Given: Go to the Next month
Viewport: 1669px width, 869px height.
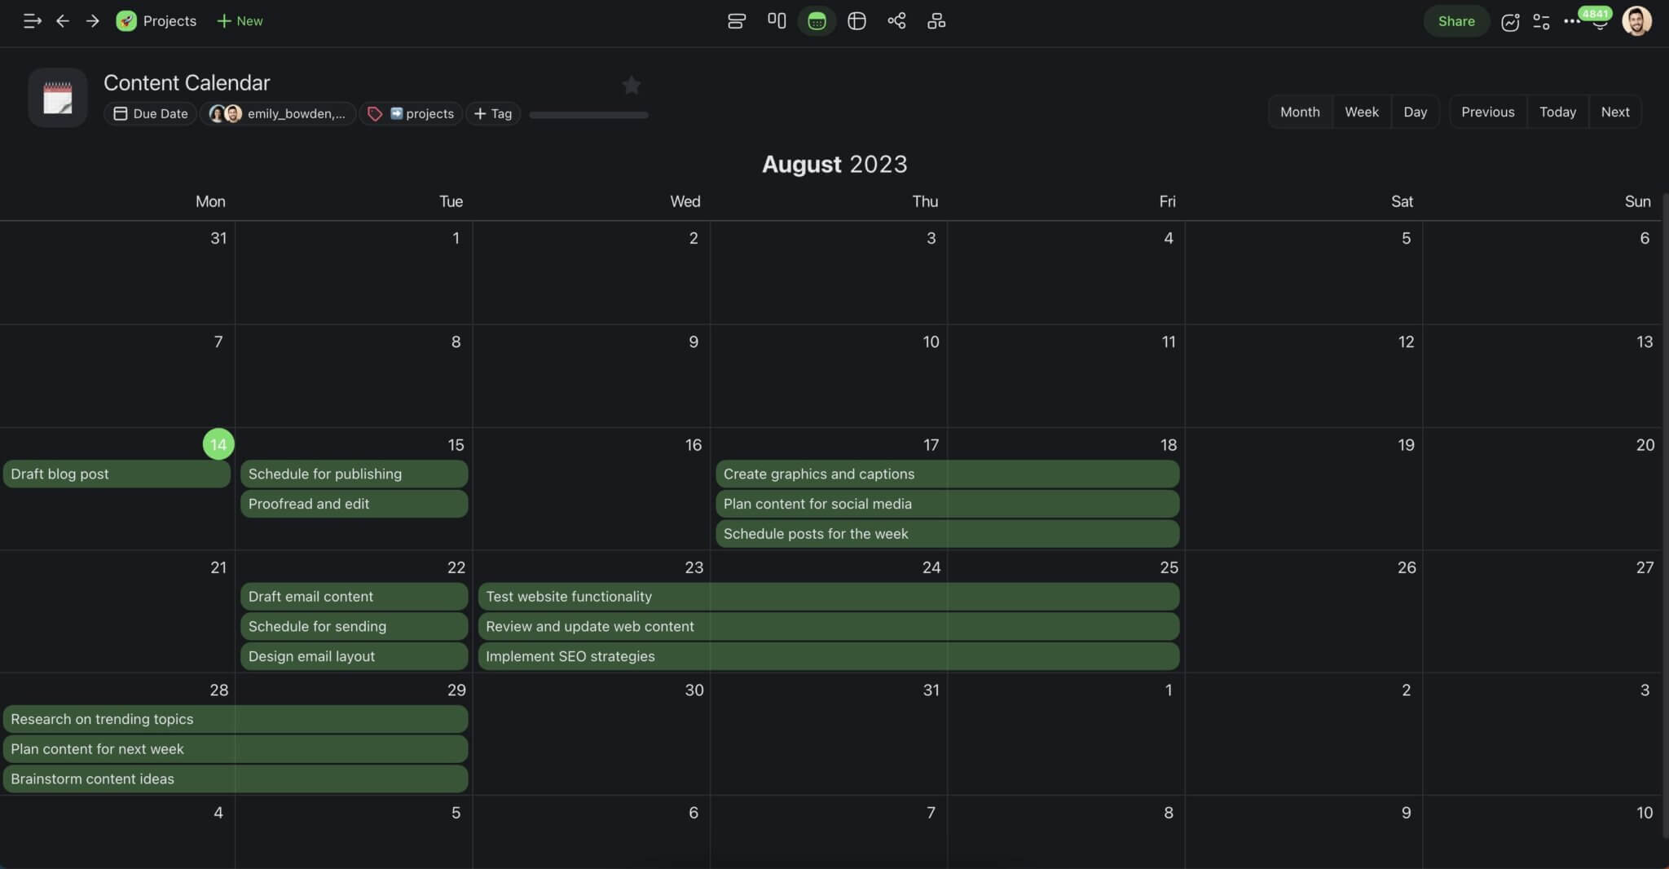Looking at the screenshot, I should click(x=1614, y=112).
